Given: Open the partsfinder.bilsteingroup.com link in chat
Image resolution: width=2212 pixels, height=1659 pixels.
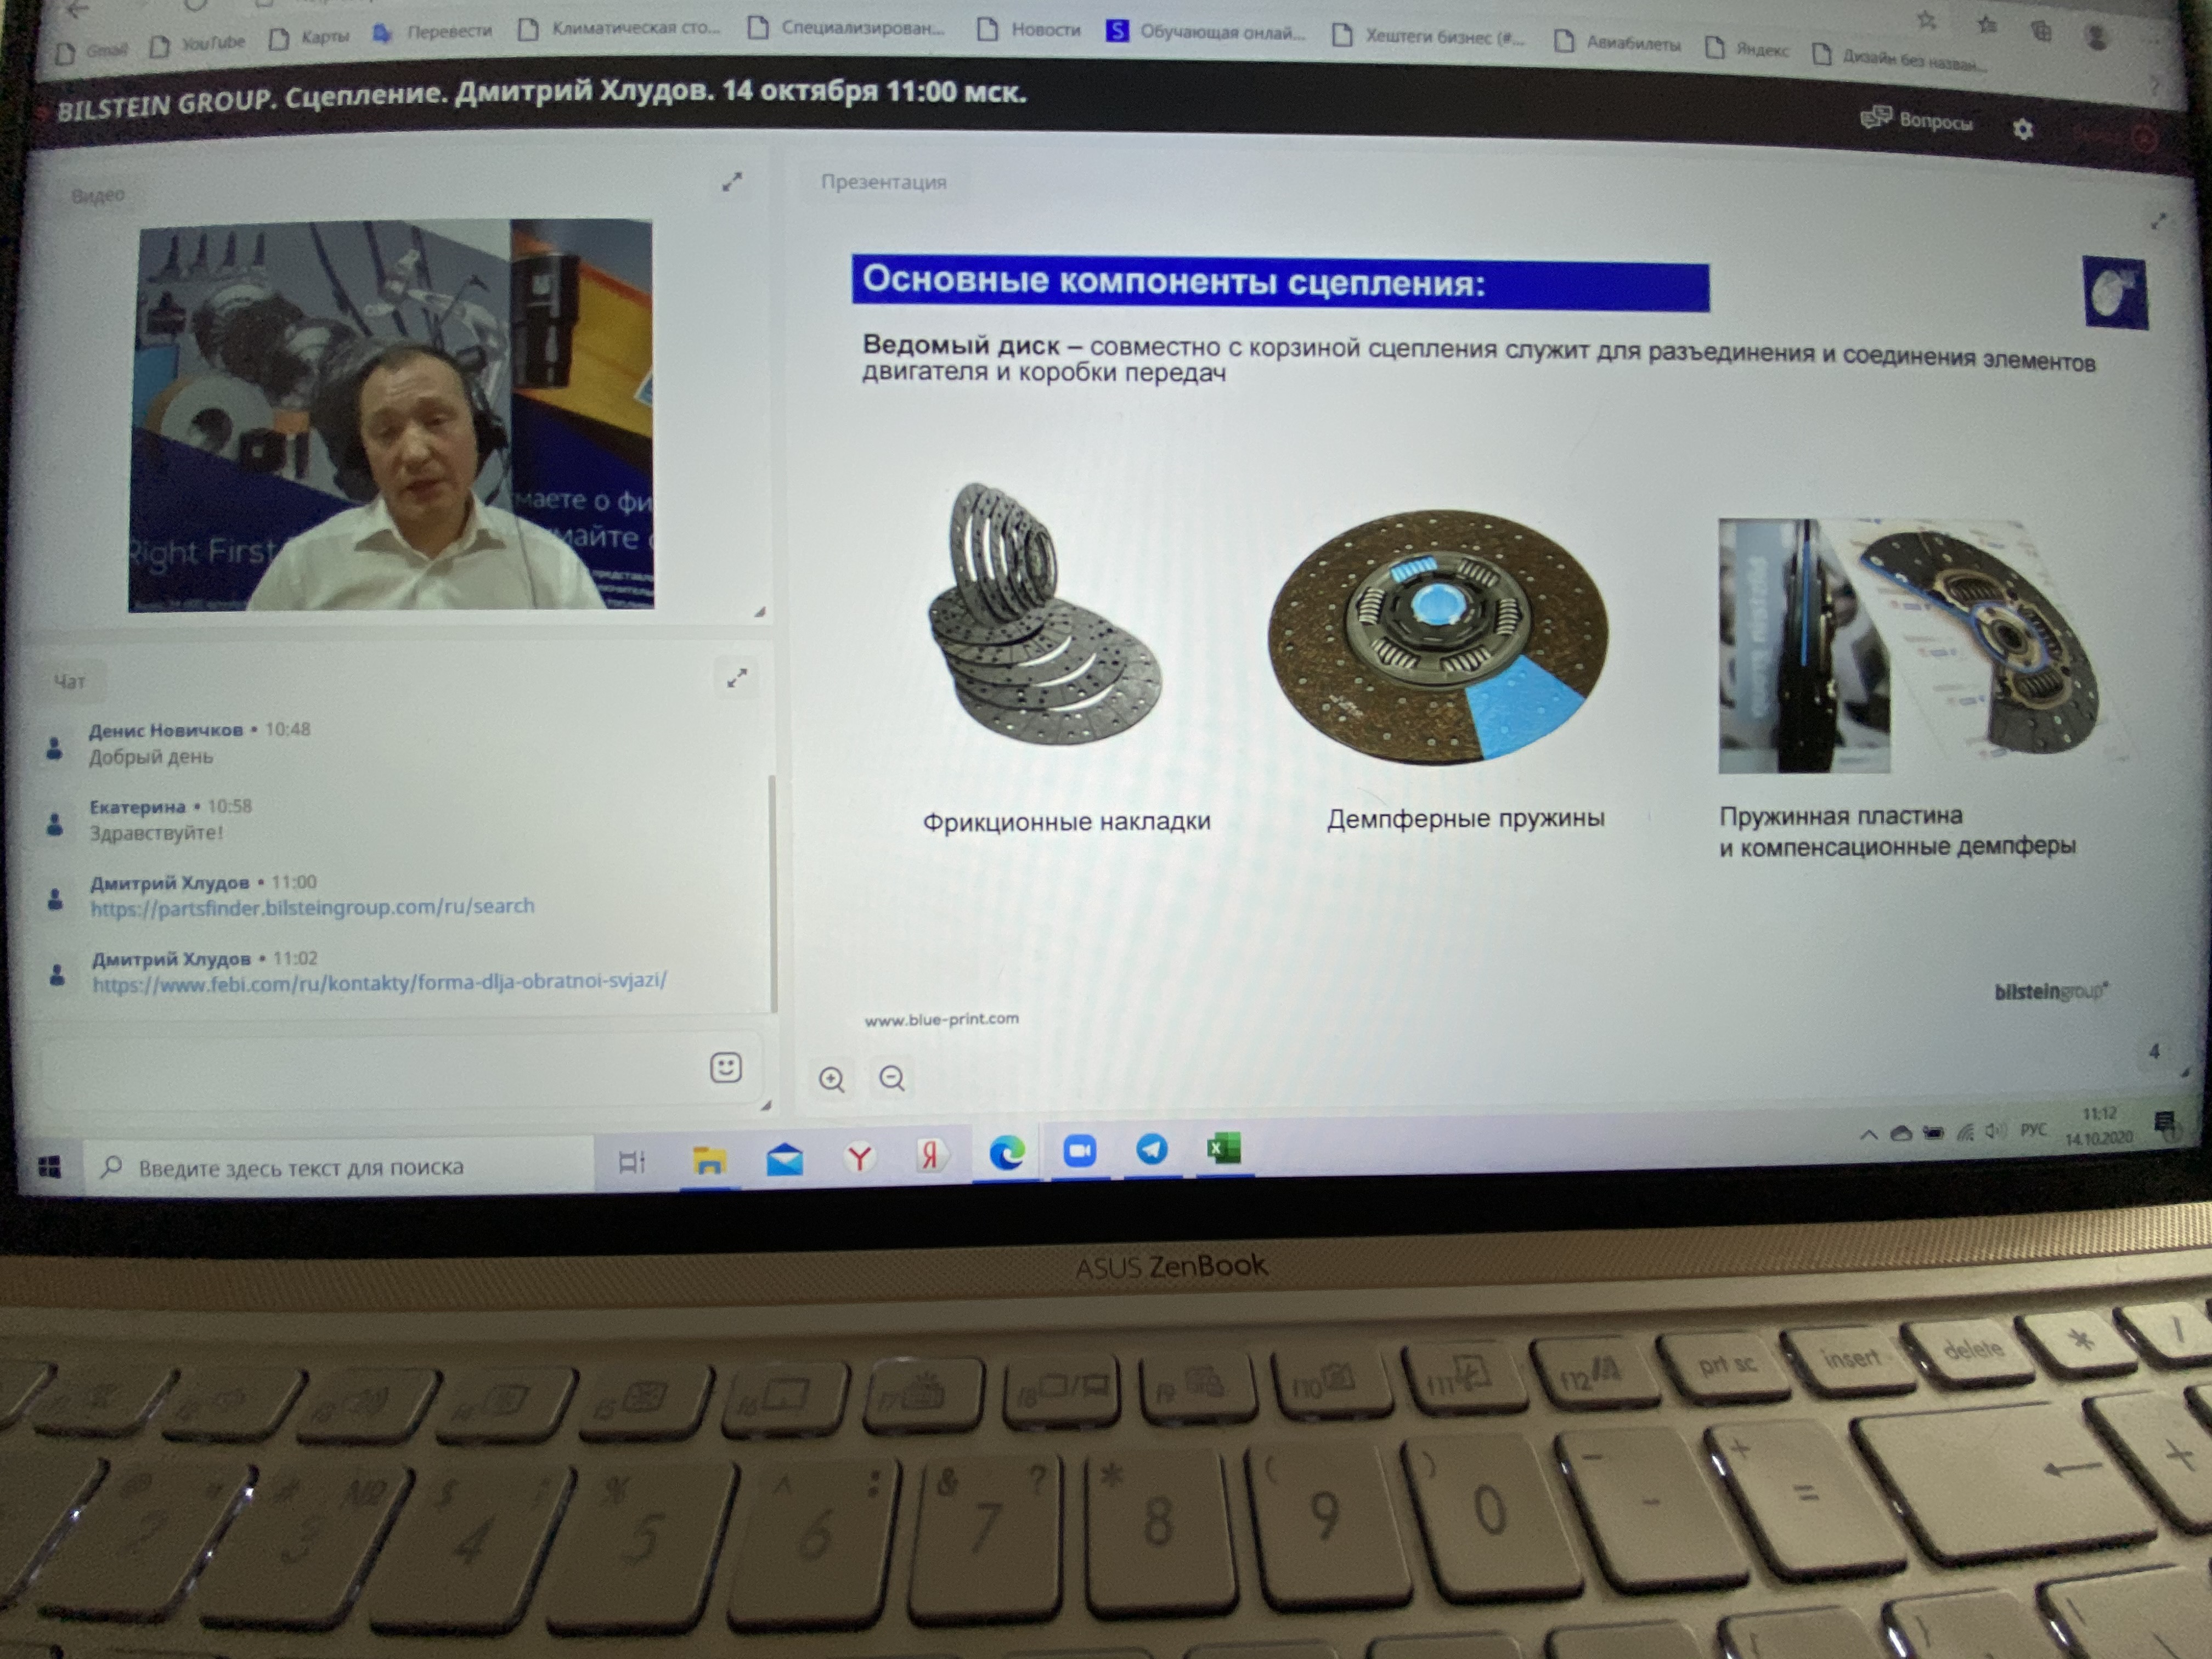Looking at the screenshot, I should (313, 907).
